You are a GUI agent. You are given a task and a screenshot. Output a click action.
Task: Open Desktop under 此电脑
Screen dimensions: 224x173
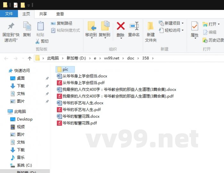(x=25, y=119)
